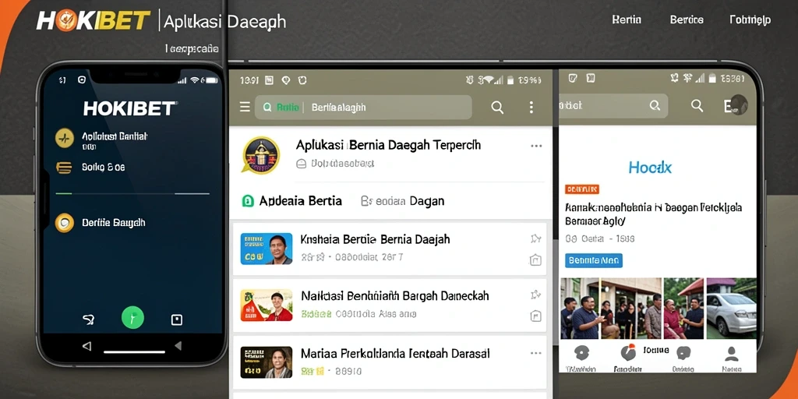The image size is (798, 399).
Task: Tap the first bottom navigation icon on the right phone
Action: (581, 353)
